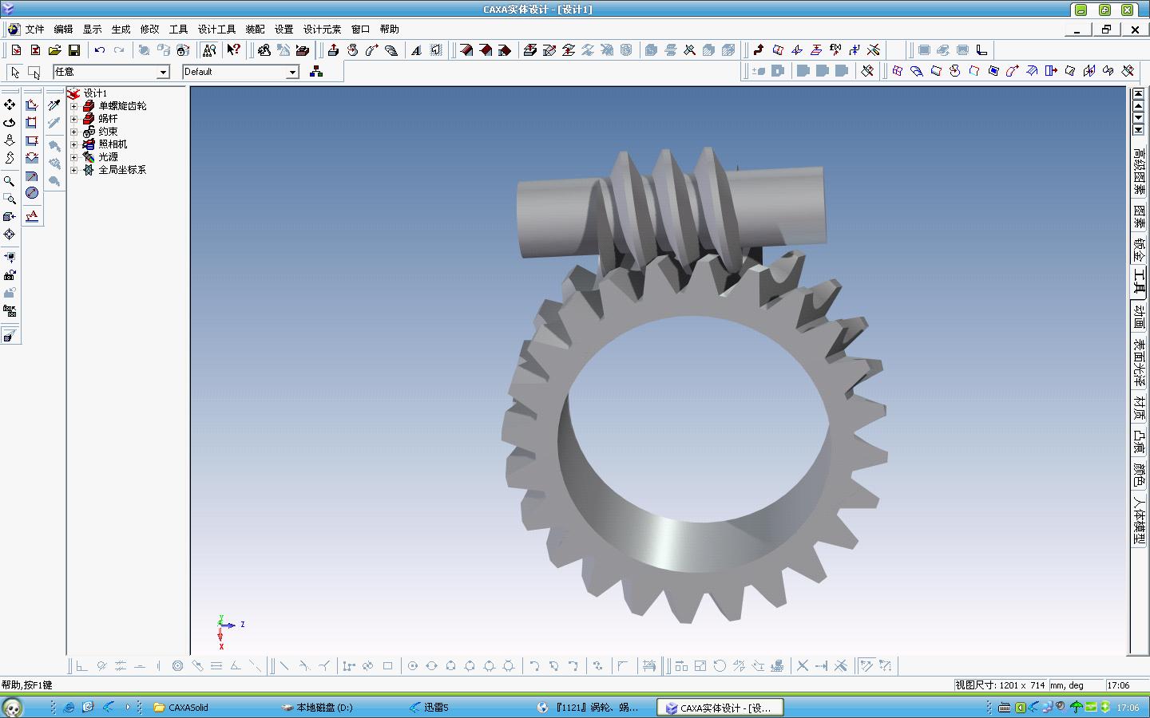Screen dimensions: 1150x718
Task: Click the Open folder toolbar icon
Action: 55,50
